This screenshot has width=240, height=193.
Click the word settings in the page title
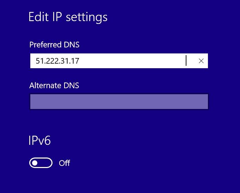86,17
